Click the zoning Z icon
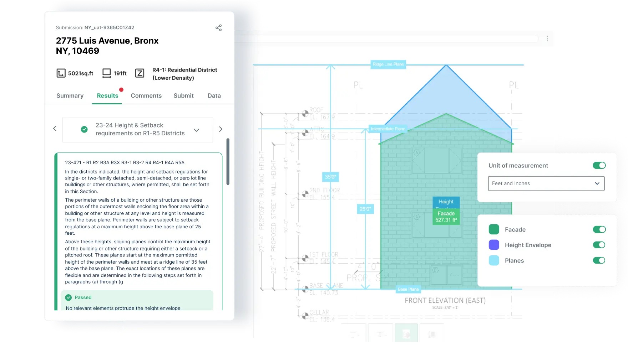 (x=140, y=73)
